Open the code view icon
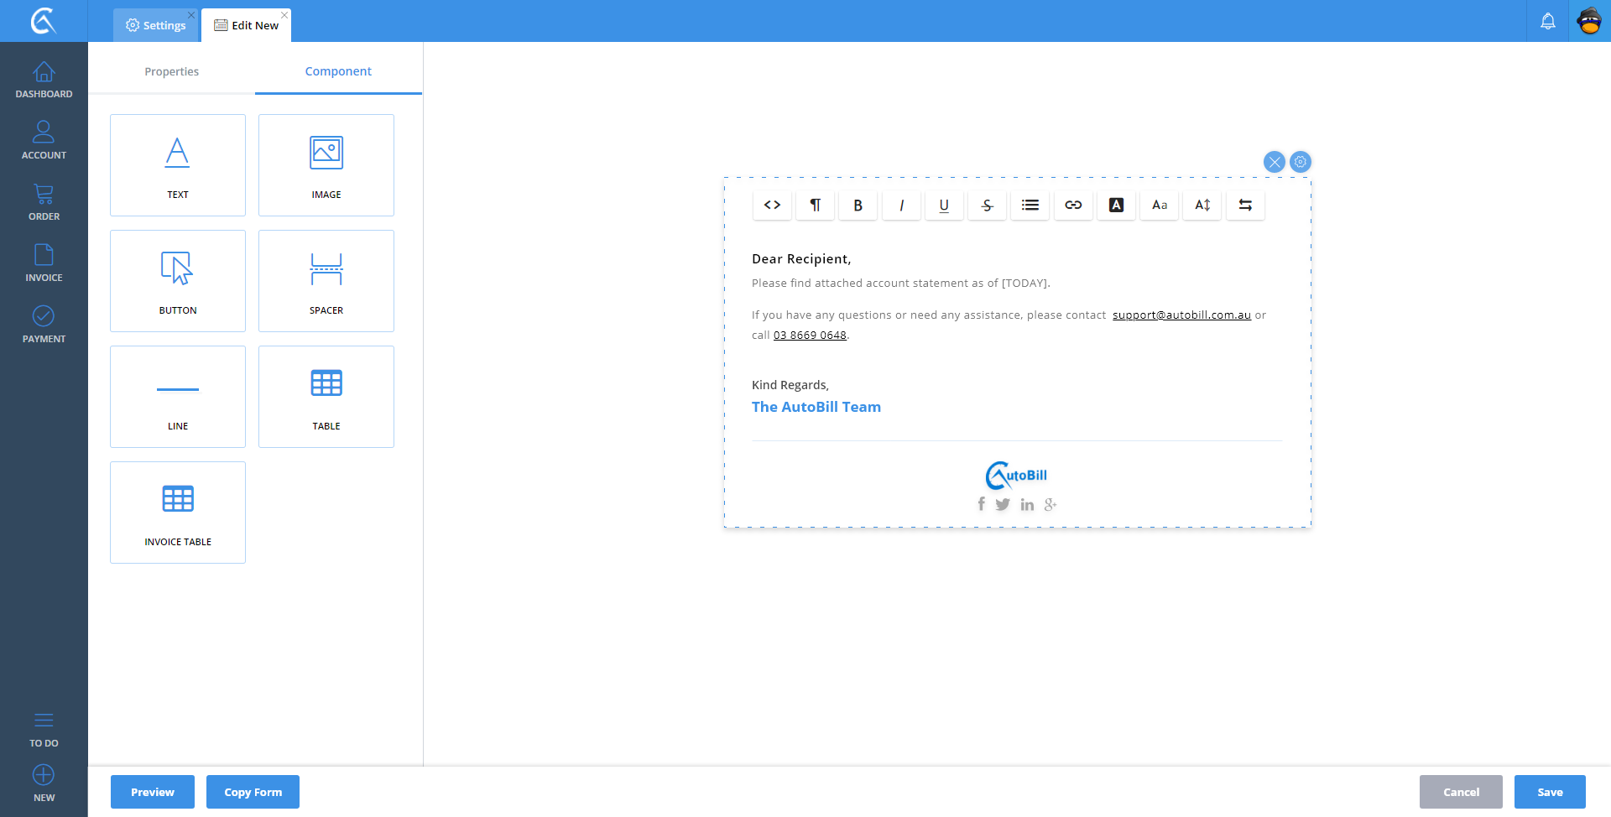 click(772, 206)
